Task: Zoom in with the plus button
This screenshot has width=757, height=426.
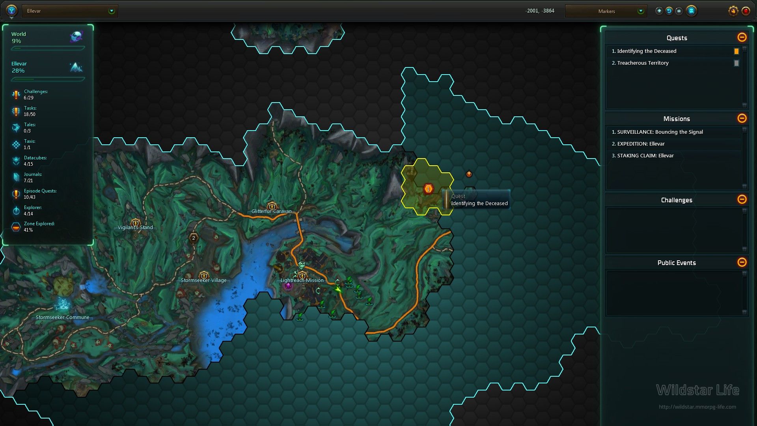Action: click(x=659, y=11)
